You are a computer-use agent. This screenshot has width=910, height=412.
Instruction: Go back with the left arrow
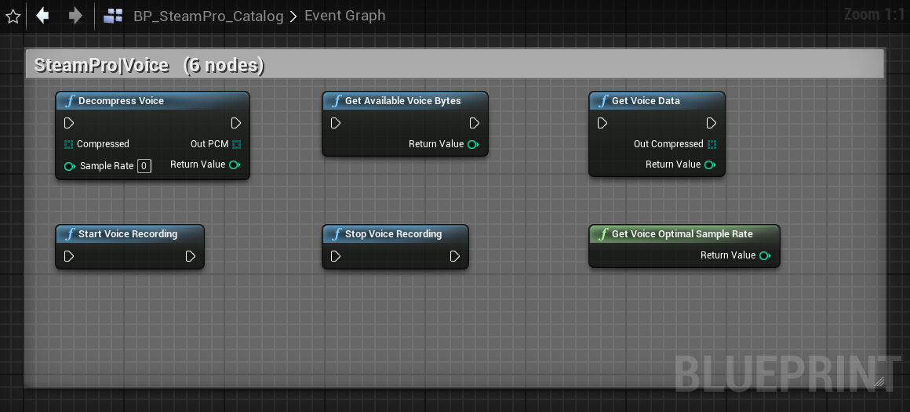42,16
